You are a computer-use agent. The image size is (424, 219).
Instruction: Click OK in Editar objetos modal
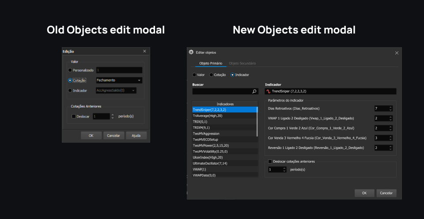(x=364, y=193)
